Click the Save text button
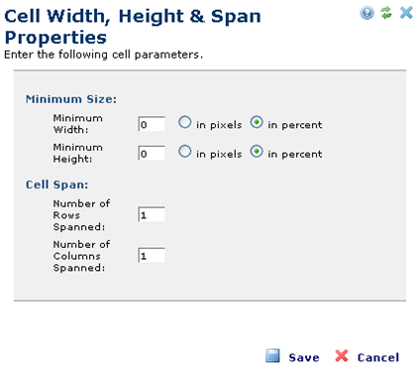 tap(304, 357)
